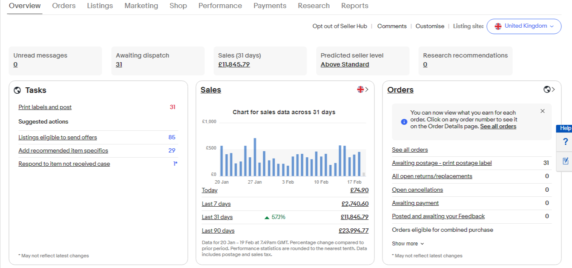Click Listings eligible to send offers
The image size is (572, 268).
click(x=57, y=138)
